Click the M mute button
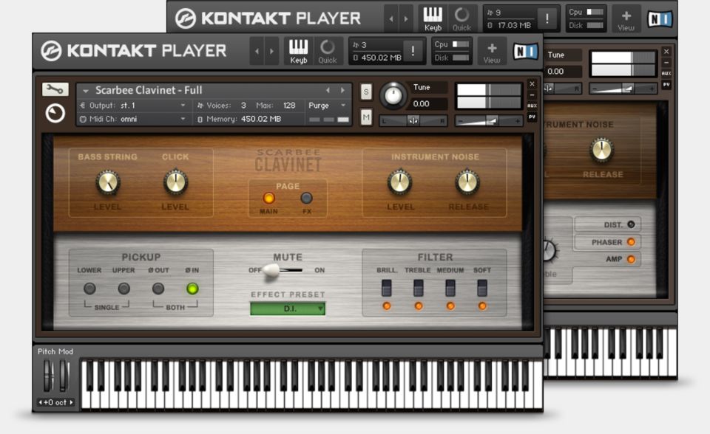 coord(366,117)
